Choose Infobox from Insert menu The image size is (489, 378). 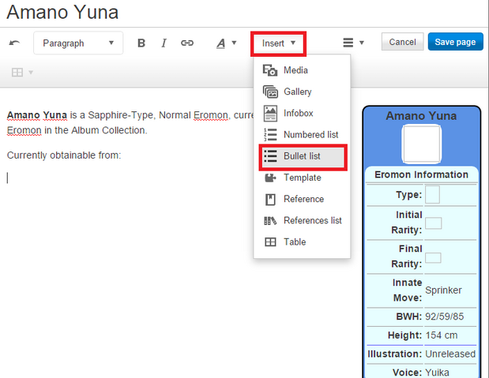(x=302, y=113)
